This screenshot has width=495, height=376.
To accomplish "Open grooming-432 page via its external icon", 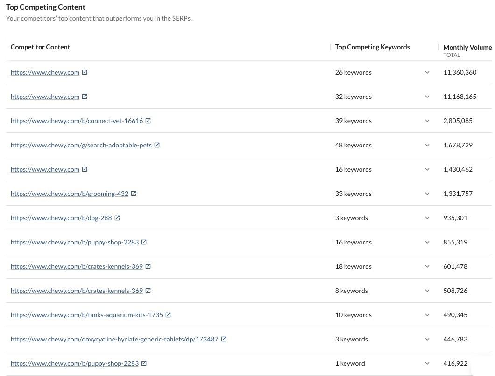I will (134, 194).
